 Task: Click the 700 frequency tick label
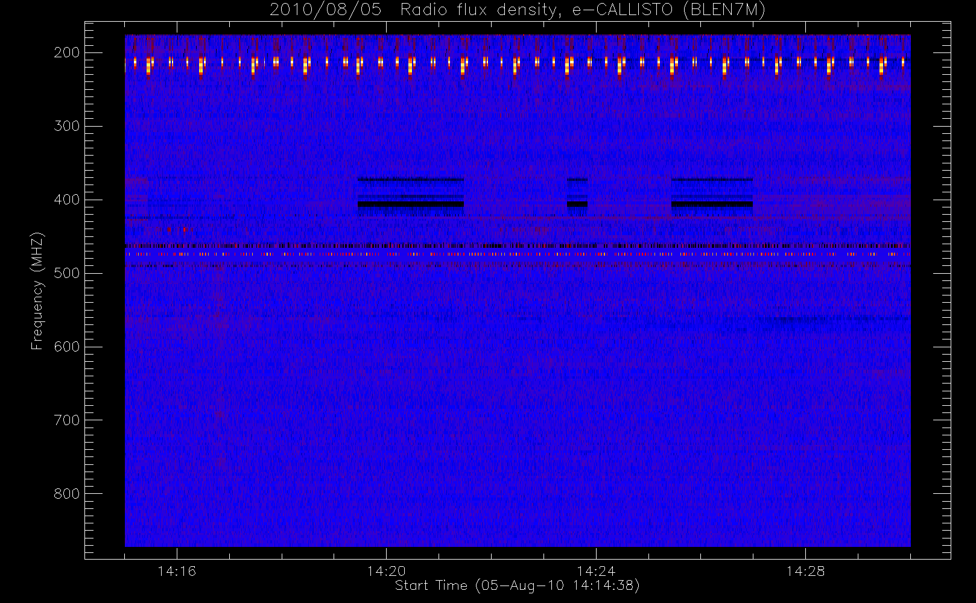click(67, 420)
